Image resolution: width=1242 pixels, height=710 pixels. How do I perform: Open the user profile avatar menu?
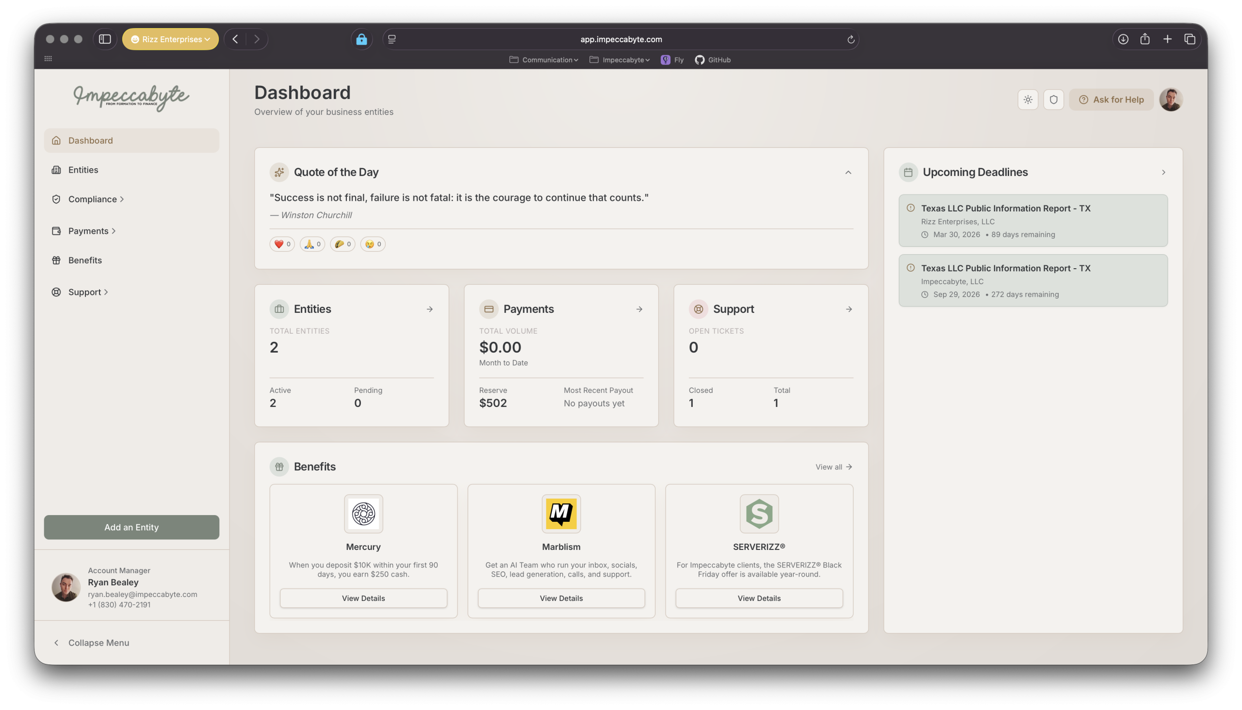click(x=1171, y=99)
